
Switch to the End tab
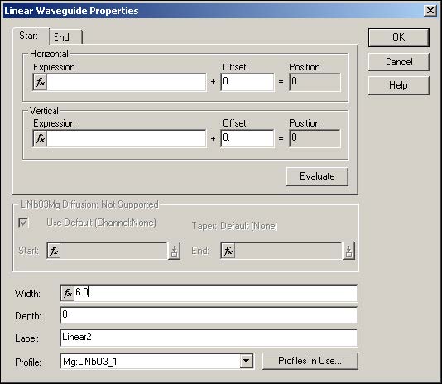[66, 37]
